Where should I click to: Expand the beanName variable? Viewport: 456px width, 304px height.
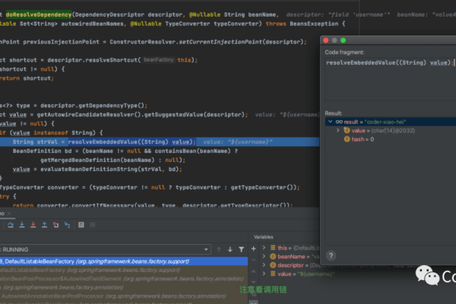point(264,256)
